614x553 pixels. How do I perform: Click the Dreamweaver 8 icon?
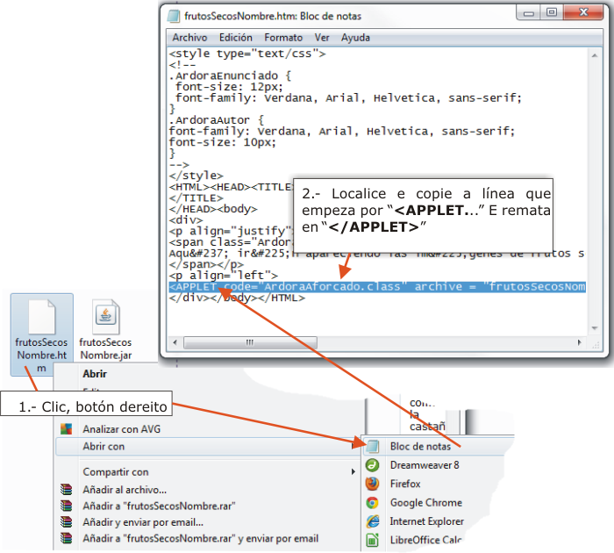[x=372, y=465]
